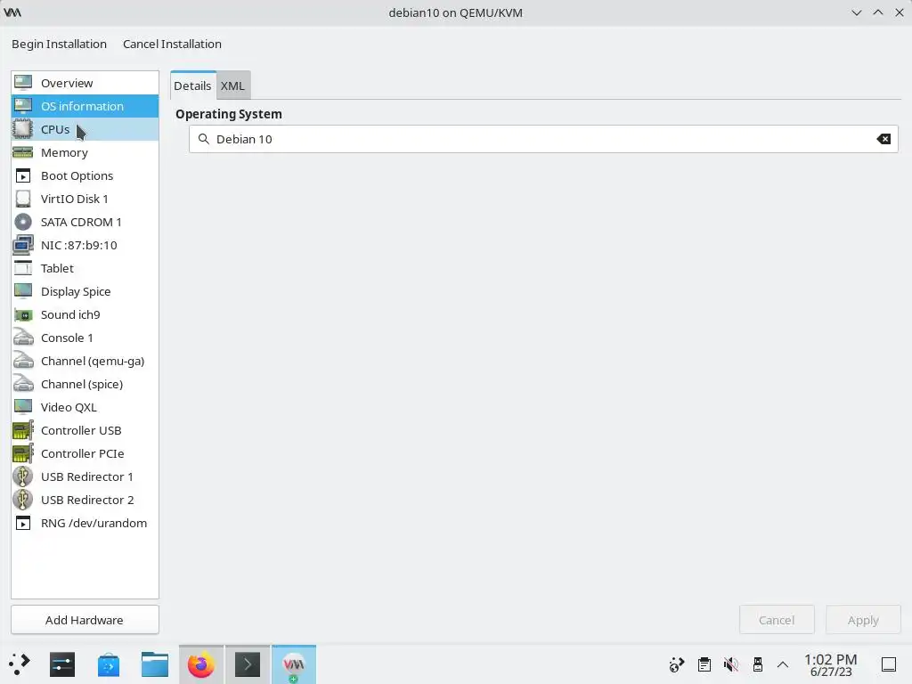
Task: Select the RNG /dev/urandom icon
Action: [23, 523]
